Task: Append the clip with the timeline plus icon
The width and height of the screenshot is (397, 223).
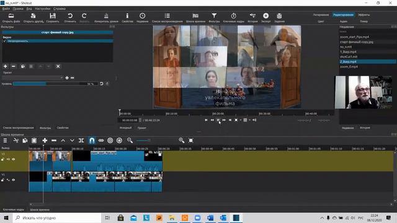Action: coord(45,141)
